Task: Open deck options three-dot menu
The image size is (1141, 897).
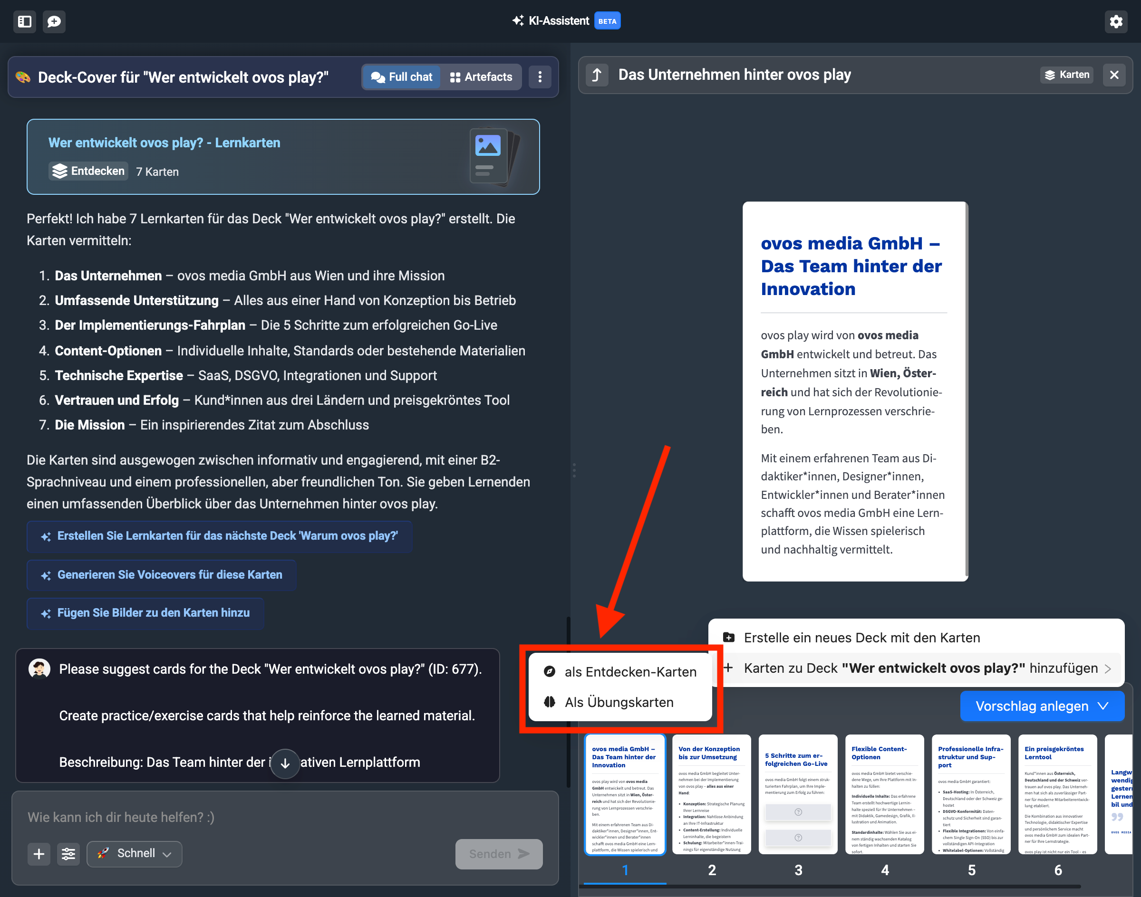Action: coord(540,76)
